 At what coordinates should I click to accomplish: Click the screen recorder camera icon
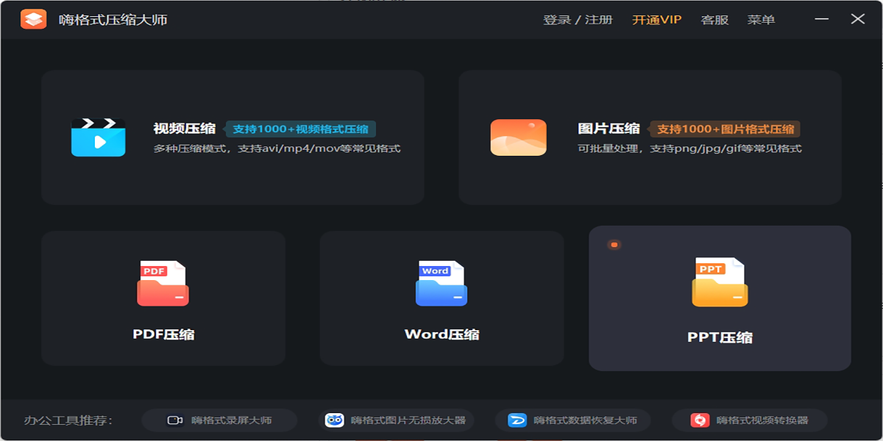[175, 420]
